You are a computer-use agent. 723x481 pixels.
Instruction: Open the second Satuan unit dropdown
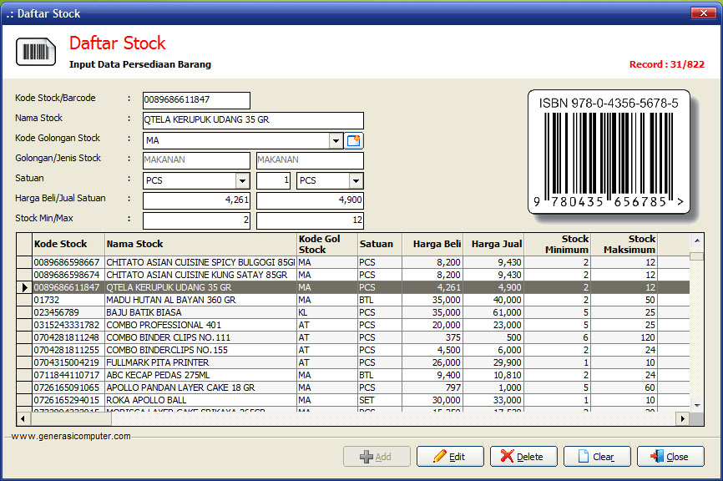[356, 180]
